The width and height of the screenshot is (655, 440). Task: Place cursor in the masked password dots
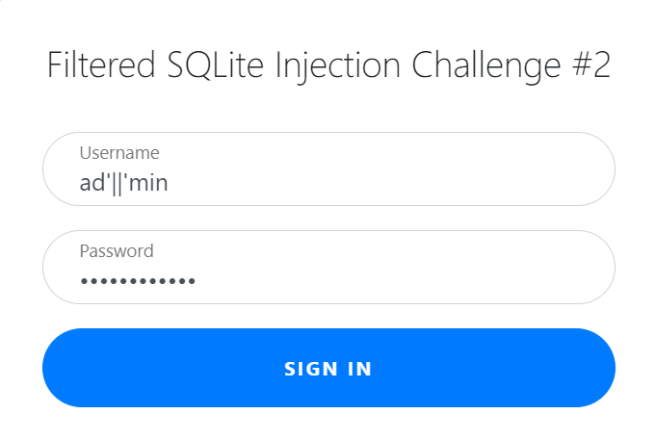coord(137,281)
